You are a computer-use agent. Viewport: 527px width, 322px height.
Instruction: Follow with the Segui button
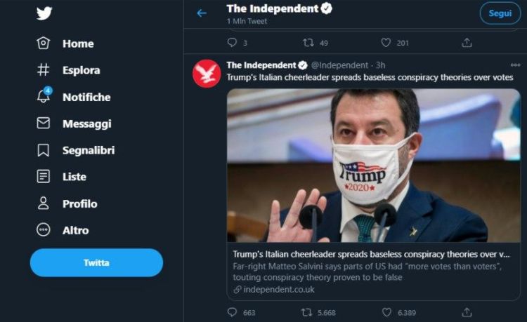[500, 13]
